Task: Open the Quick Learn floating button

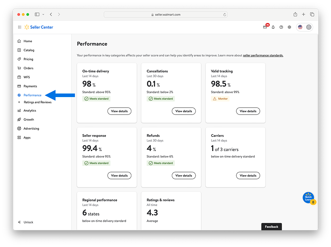Action: coord(308,198)
